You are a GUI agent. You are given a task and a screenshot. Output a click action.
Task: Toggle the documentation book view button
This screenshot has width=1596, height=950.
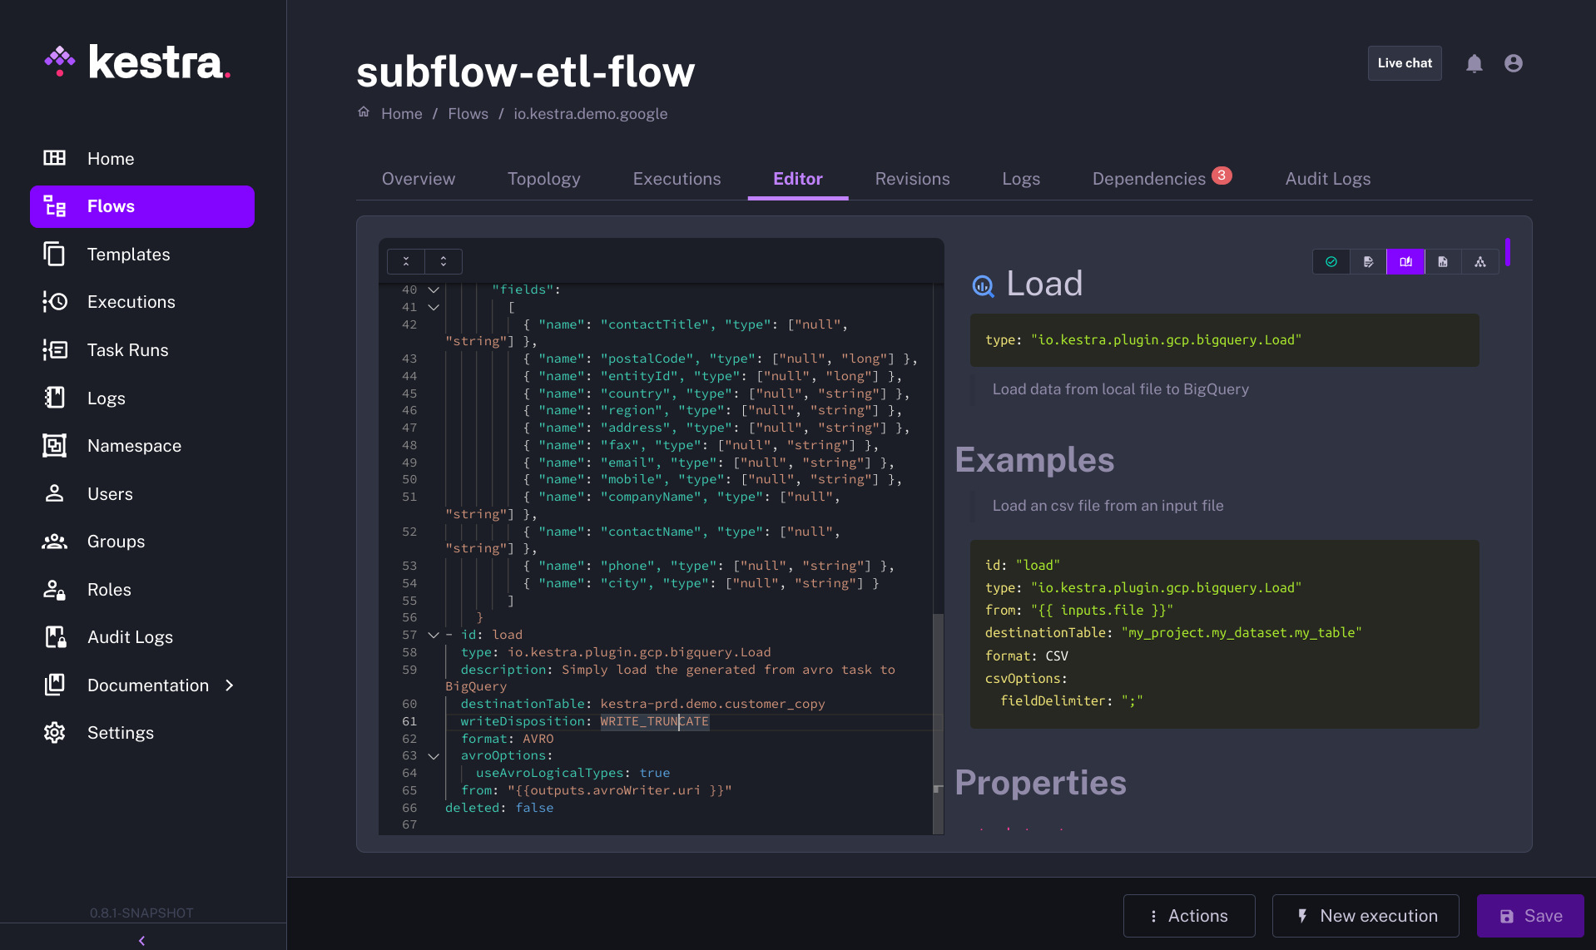pyautogui.click(x=1405, y=262)
